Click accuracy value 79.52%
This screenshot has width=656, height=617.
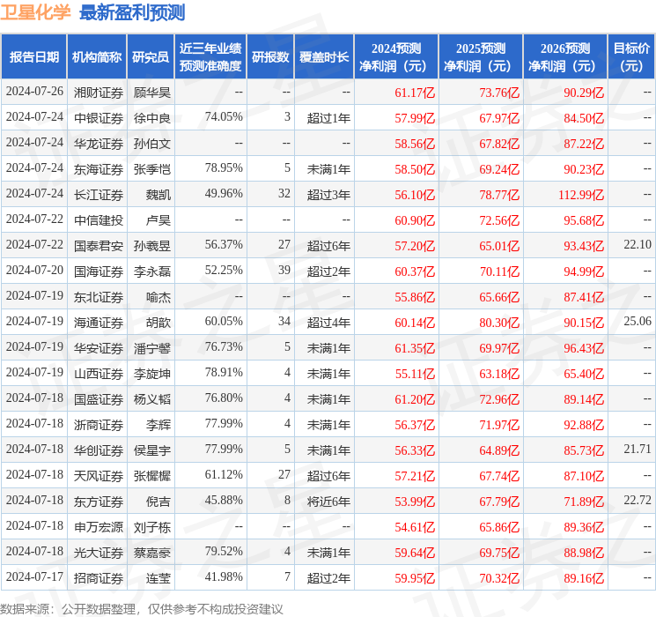point(224,551)
